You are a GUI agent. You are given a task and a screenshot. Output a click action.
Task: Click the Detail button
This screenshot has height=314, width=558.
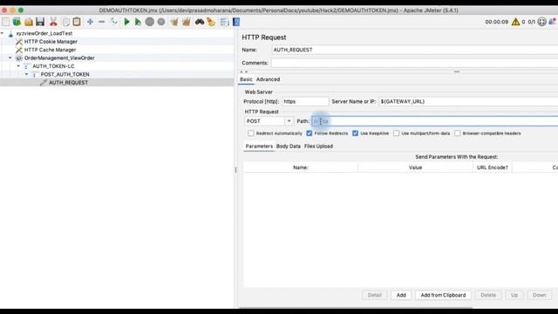pyautogui.click(x=374, y=295)
